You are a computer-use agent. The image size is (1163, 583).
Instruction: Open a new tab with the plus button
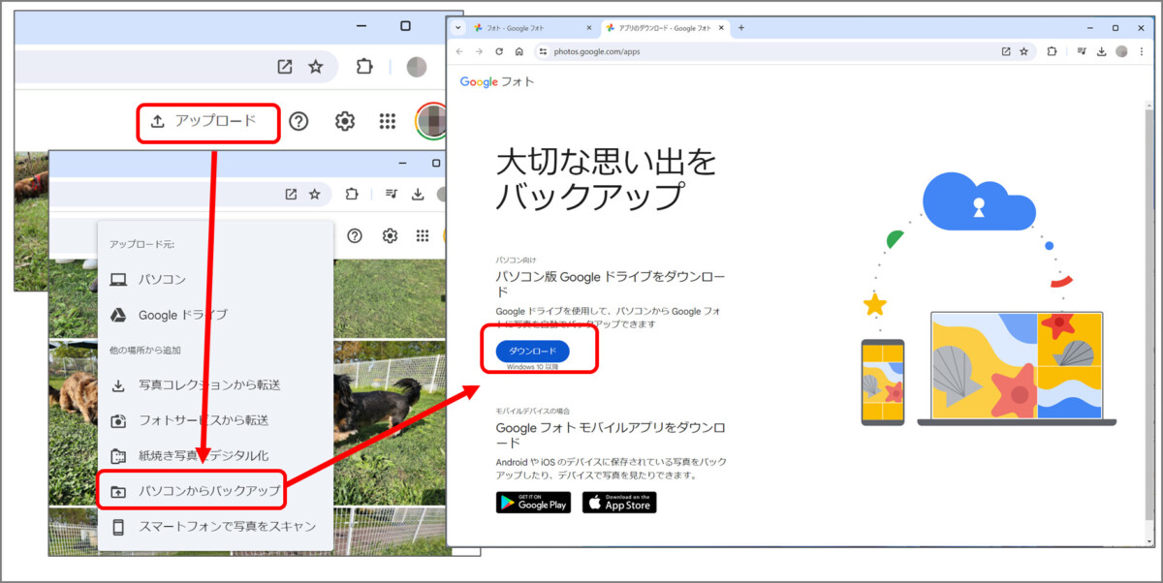(741, 28)
